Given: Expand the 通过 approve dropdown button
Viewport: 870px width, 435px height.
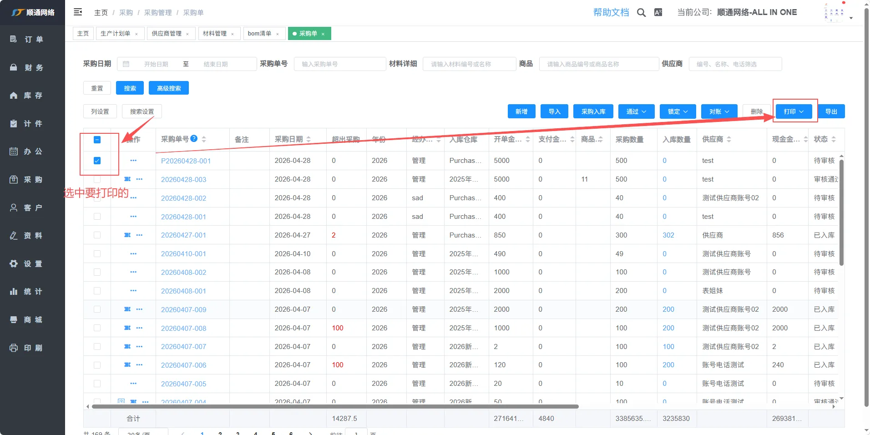Looking at the screenshot, I should click(636, 111).
